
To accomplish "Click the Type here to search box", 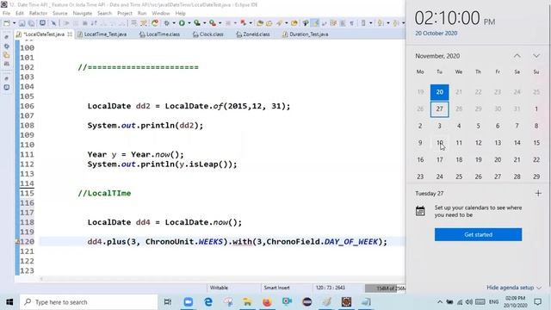I will point(89,302).
